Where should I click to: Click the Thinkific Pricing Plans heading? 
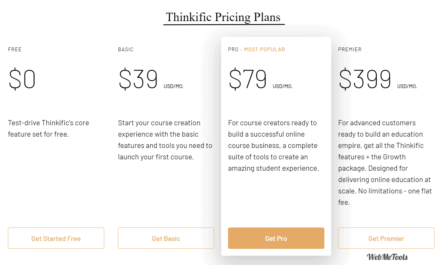(x=223, y=17)
